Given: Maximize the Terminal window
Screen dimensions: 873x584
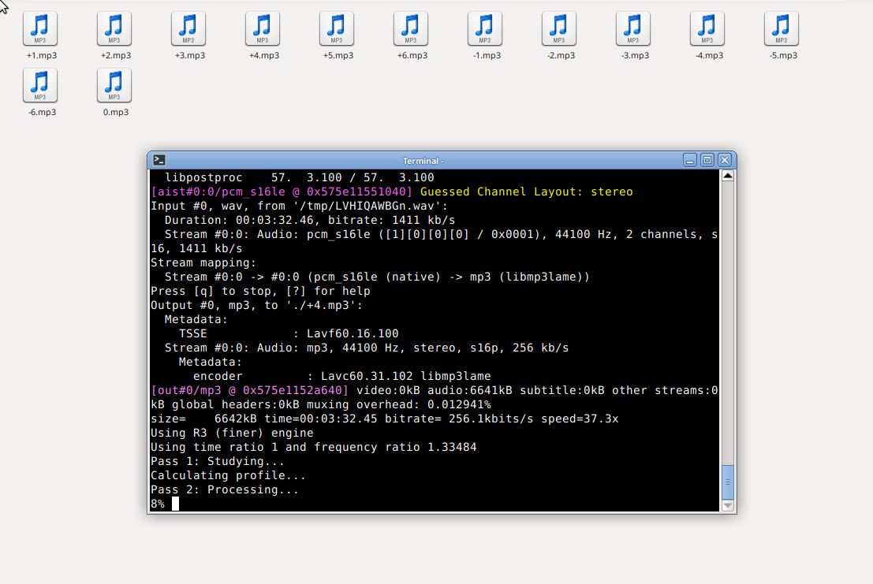Looking at the screenshot, I should click(707, 160).
